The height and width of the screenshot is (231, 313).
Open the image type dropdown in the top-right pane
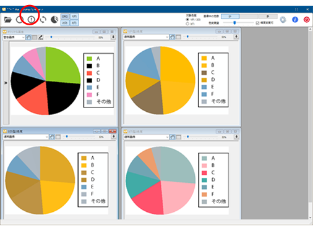(146, 37)
